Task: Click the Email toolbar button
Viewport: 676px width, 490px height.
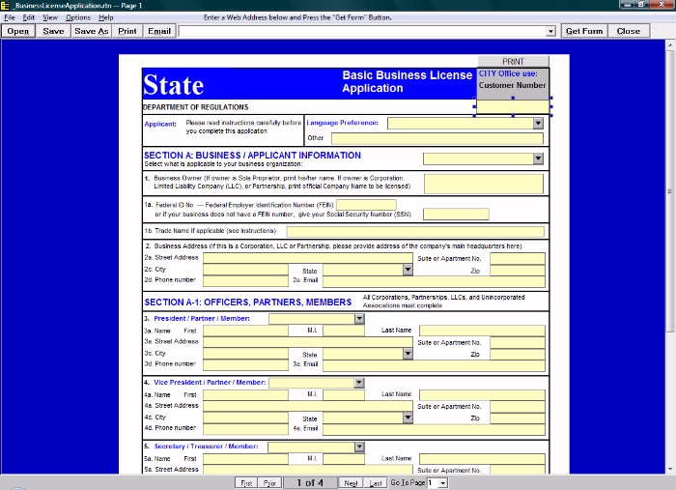Action: (159, 31)
